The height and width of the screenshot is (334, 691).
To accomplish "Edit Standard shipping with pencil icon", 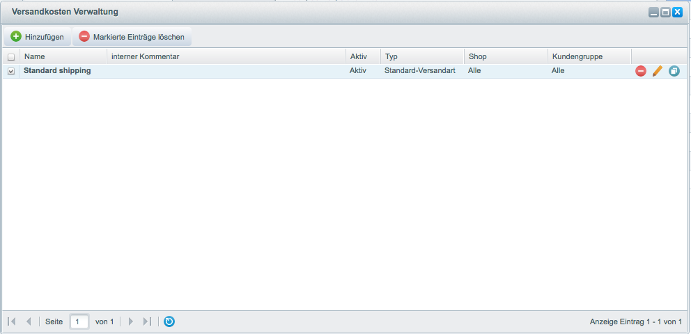I will click(x=657, y=71).
